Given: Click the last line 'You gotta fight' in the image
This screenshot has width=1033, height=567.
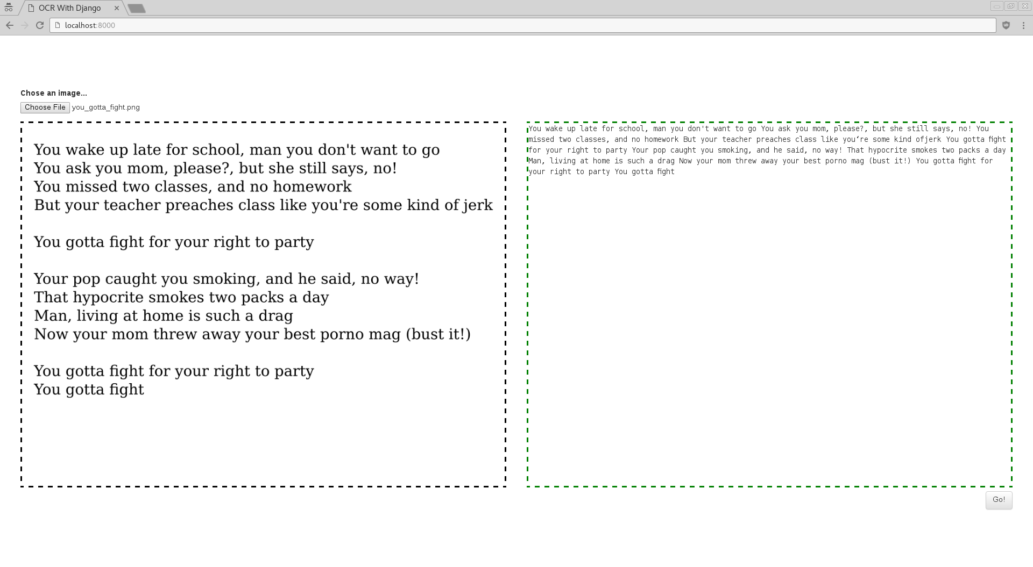Looking at the screenshot, I should click(x=89, y=389).
